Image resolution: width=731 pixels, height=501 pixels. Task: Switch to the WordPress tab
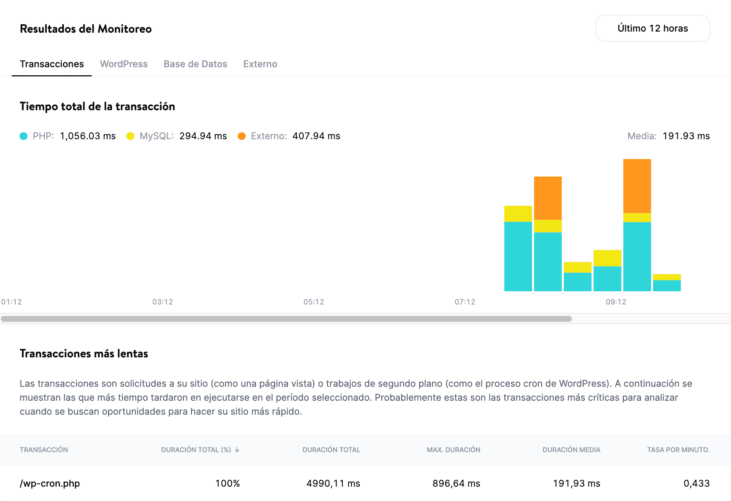(123, 64)
